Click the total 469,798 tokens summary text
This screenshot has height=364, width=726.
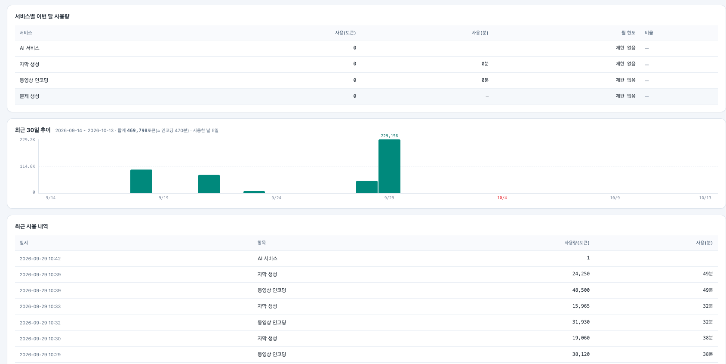pos(137,130)
